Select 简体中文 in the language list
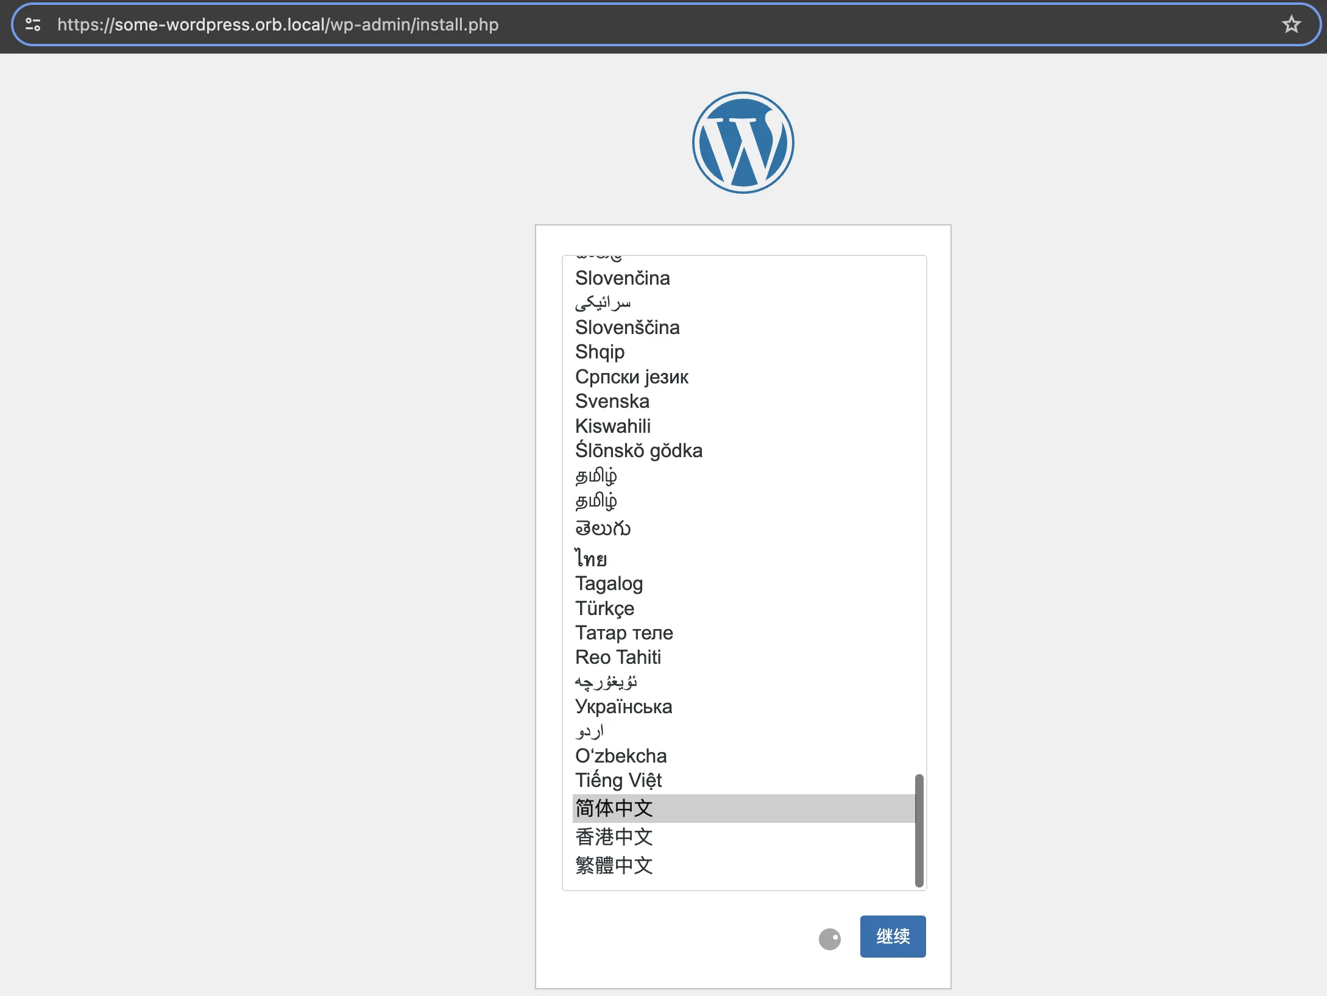The height and width of the screenshot is (996, 1327). coord(744,808)
